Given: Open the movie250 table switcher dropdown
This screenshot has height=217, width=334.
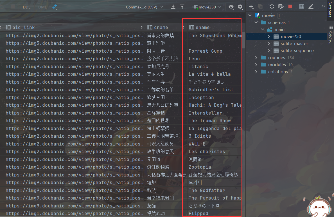Looking at the screenshot, I should (207, 7).
